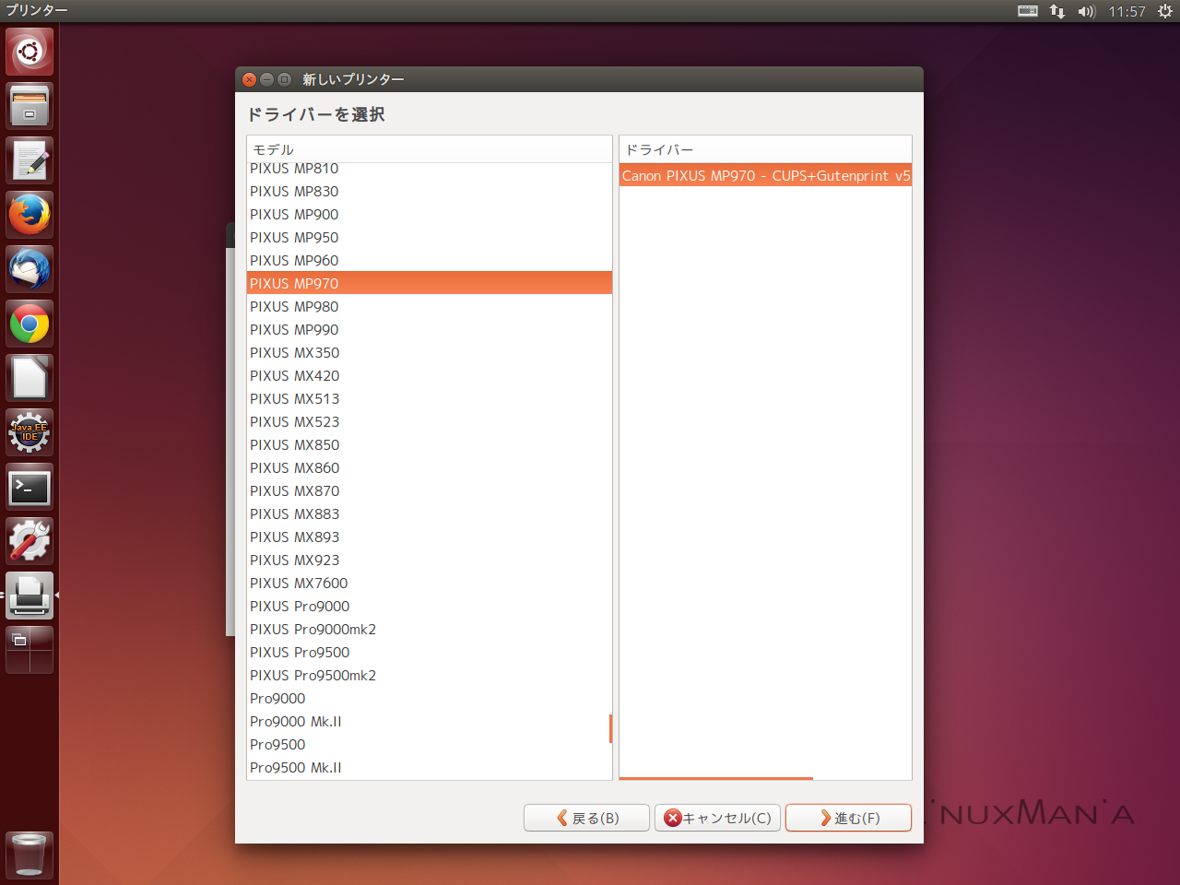This screenshot has width=1180, height=885.
Task: Select PIXUS Pro9500 model row
Action: click(430, 652)
